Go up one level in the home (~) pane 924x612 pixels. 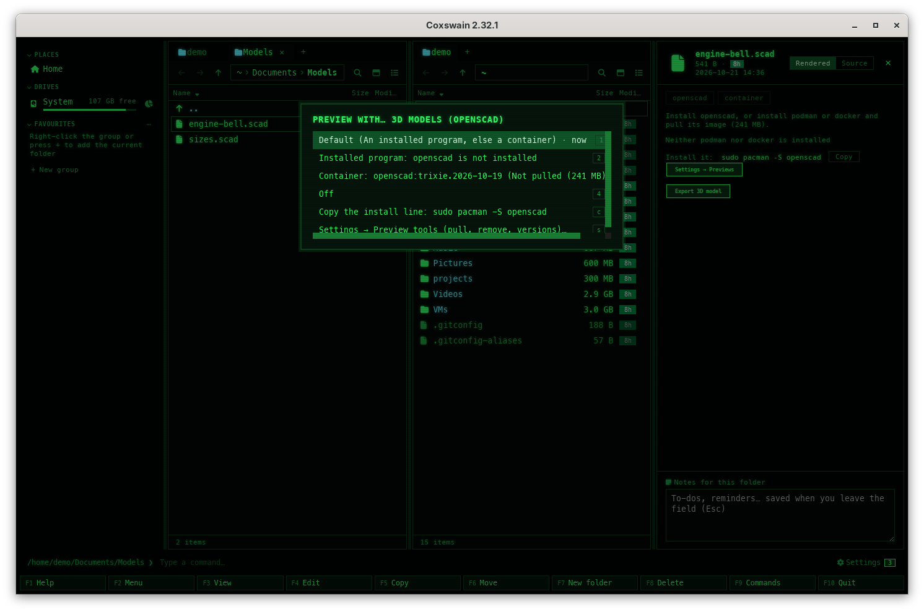tap(463, 73)
